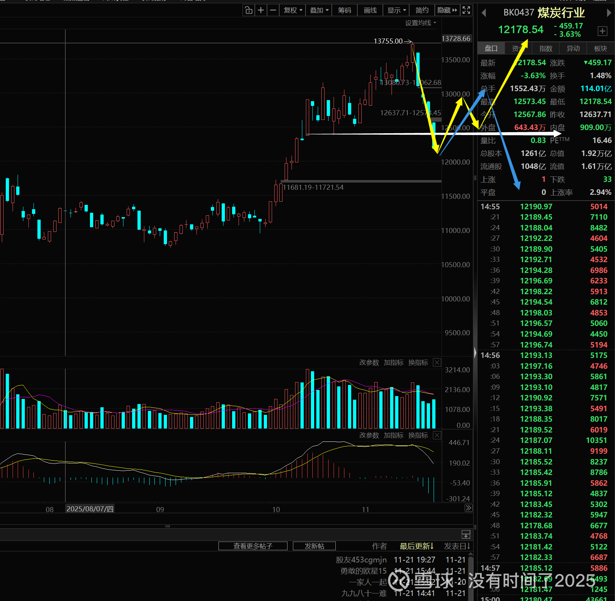Go to previous sector with left arrow
Screen dimensions: 615x601
(484, 13)
